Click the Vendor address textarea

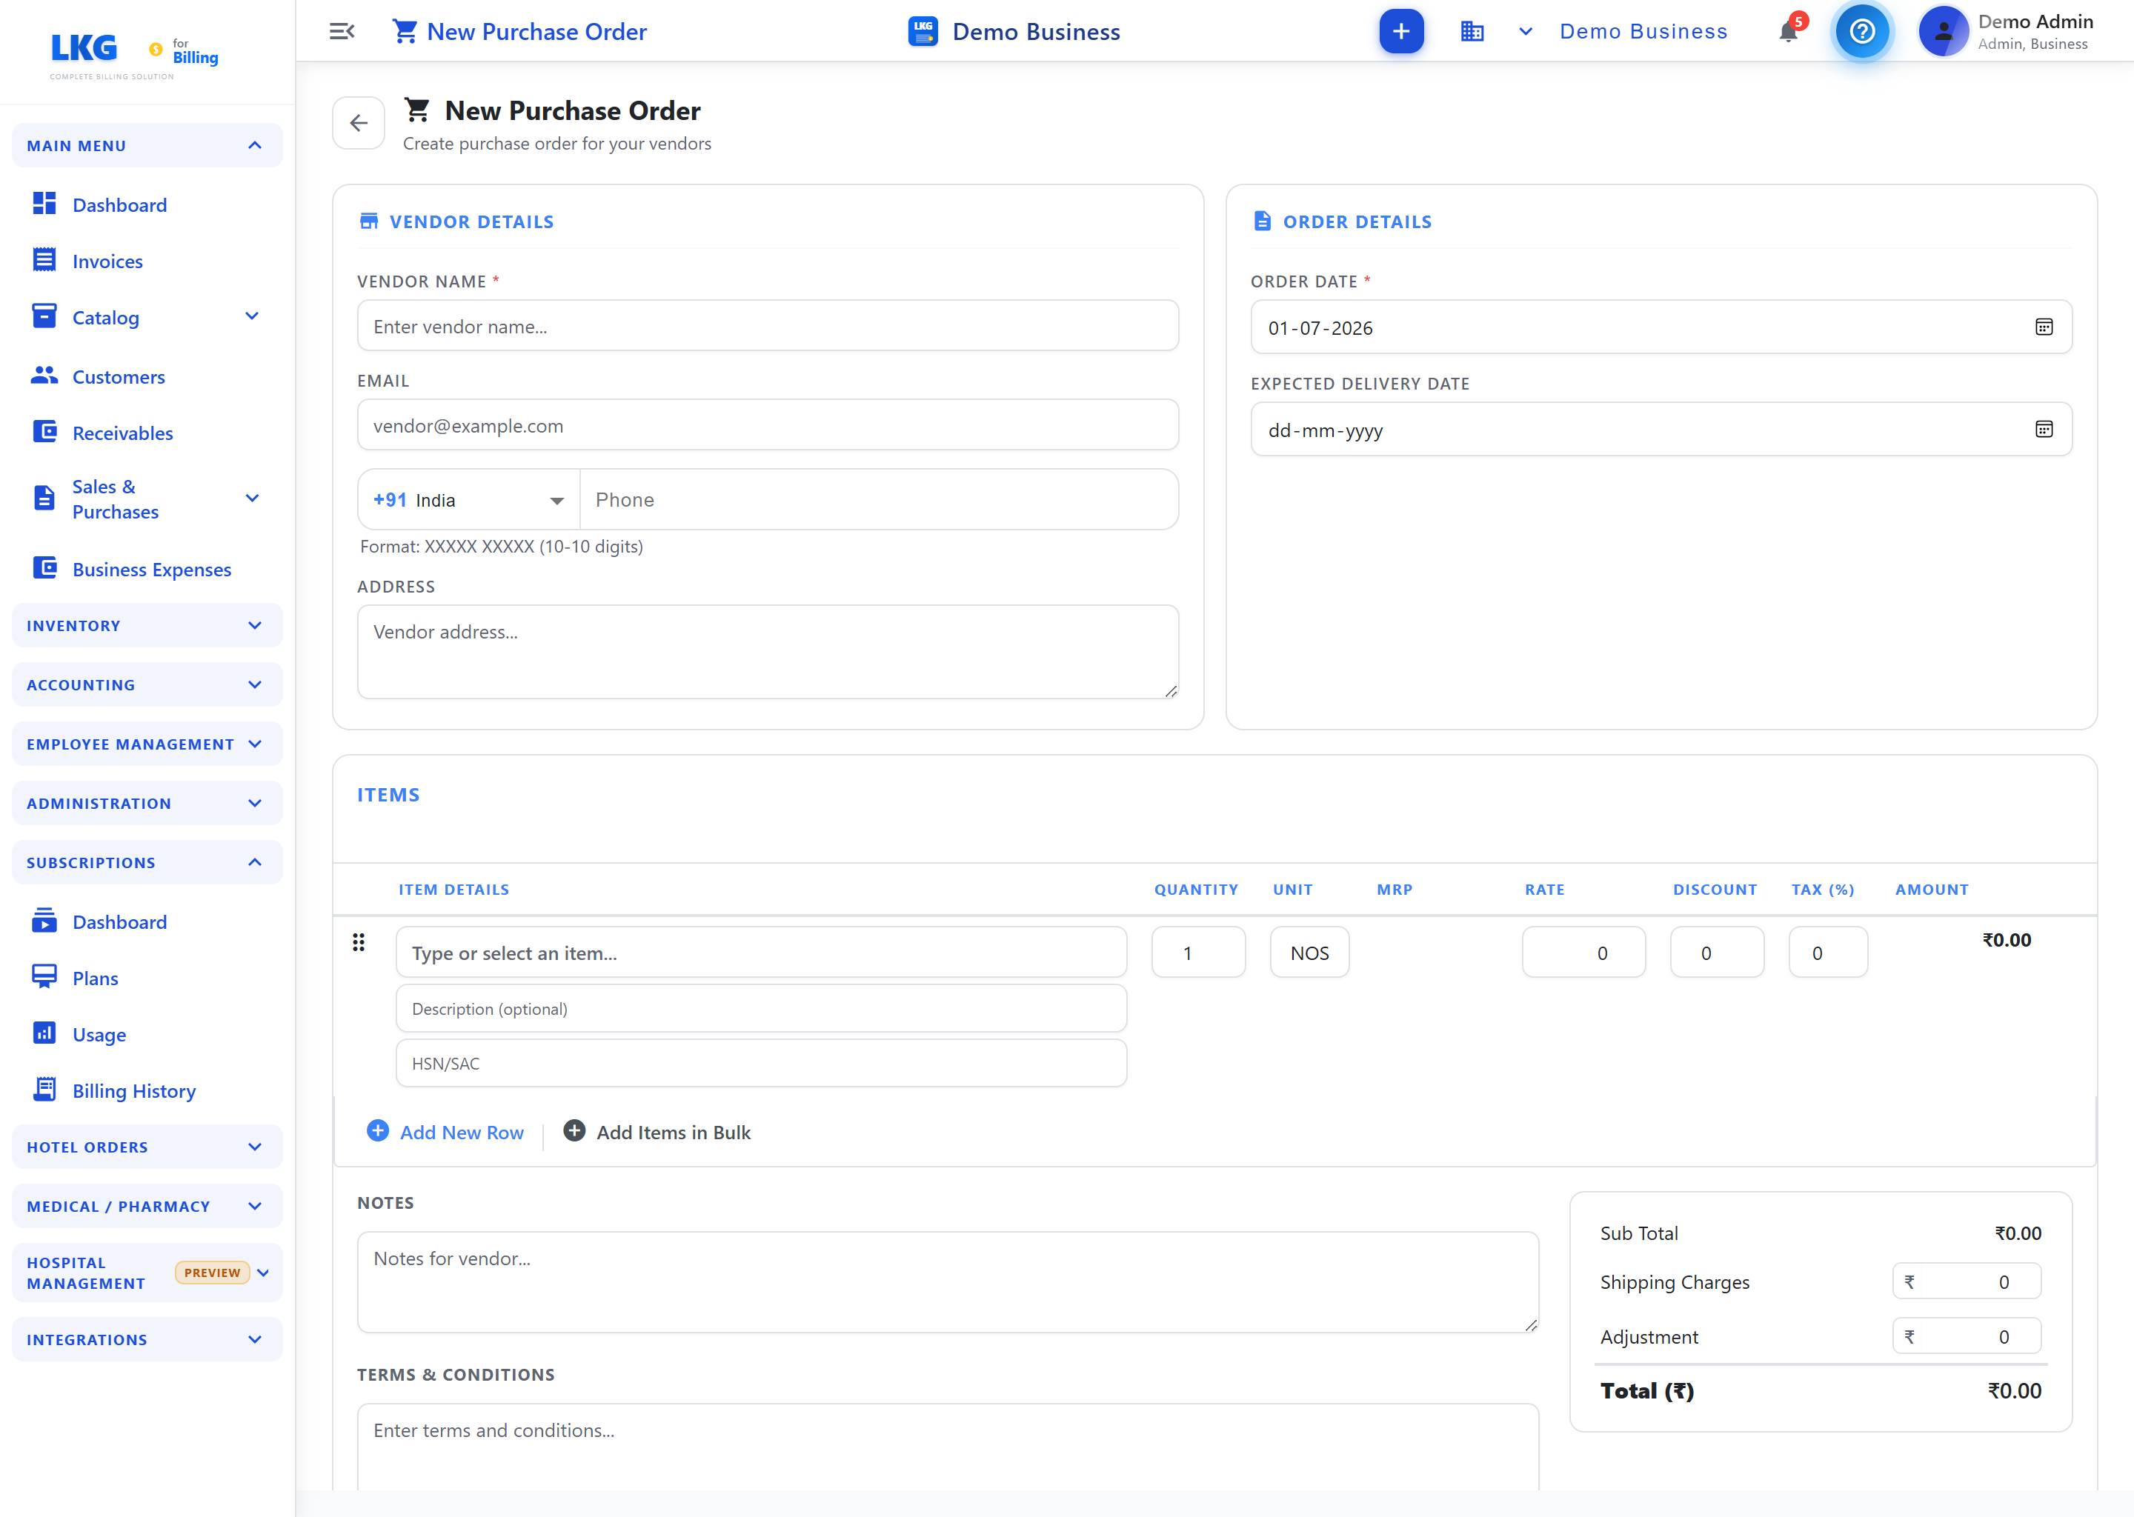(767, 651)
